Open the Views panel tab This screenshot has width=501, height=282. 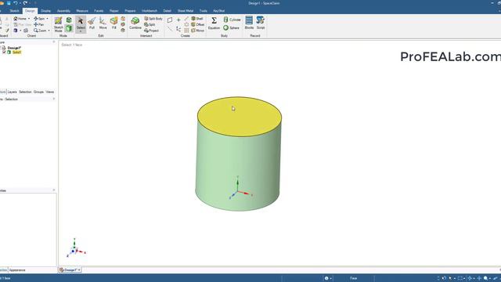tap(50, 92)
